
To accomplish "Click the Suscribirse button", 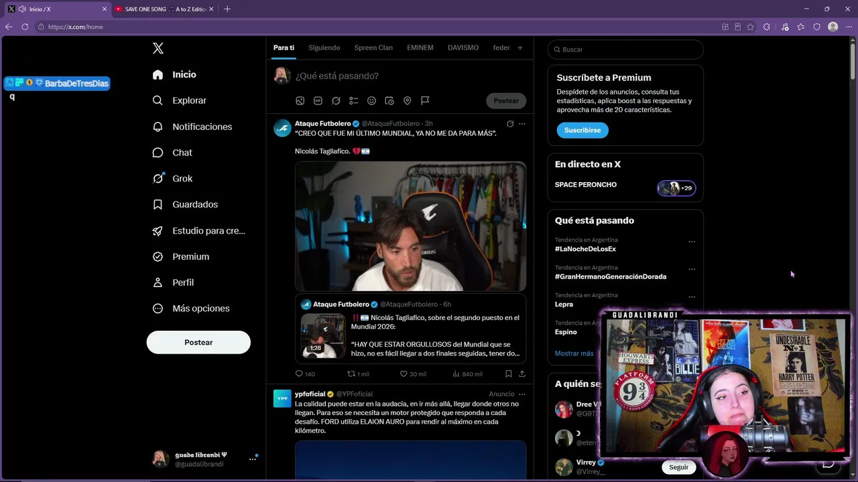I will (x=583, y=130).
